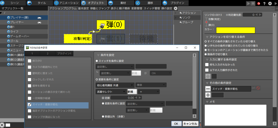Image resolution: width=278 pixels, height=128 pixels.
Task: Open settings gear in top right toolbar
Action: point(270,3)
